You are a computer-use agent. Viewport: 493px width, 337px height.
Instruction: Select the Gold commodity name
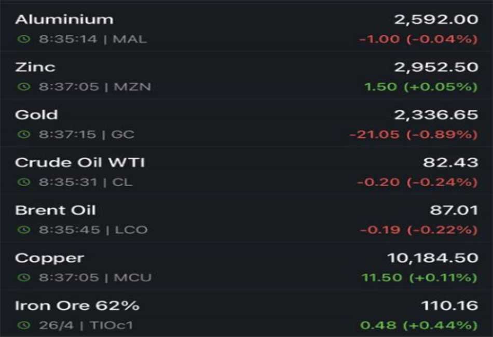[x=36, y=115]
